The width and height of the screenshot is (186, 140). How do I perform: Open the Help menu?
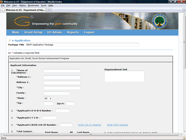tap(51, 6)
